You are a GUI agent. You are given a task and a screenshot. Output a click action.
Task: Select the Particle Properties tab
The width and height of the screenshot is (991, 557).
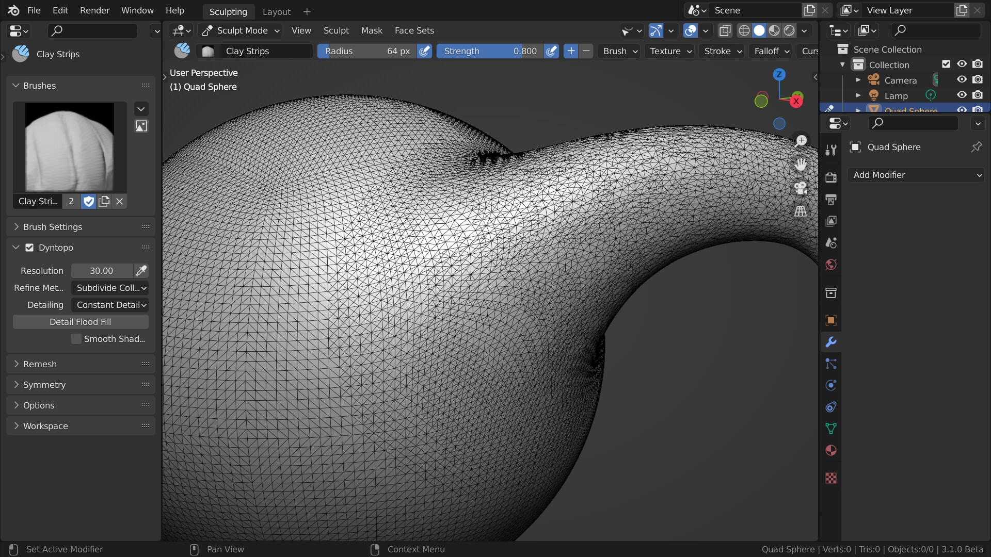click(831, 364)
